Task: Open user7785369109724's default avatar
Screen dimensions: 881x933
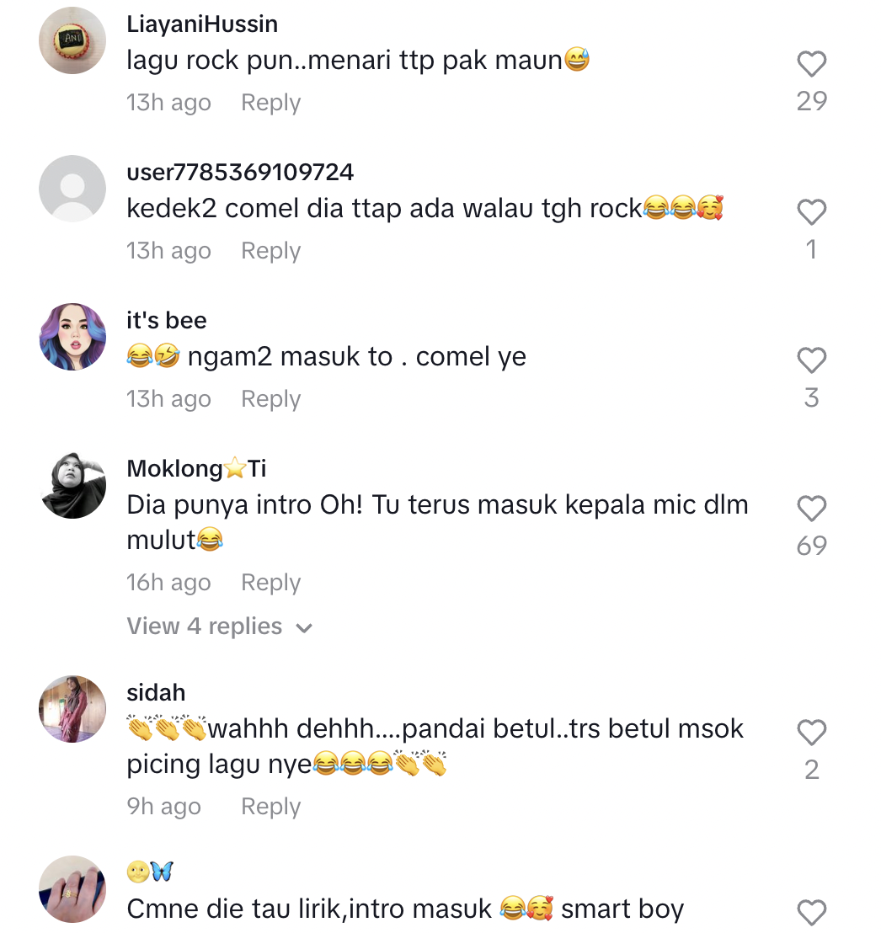Action: 73,189
